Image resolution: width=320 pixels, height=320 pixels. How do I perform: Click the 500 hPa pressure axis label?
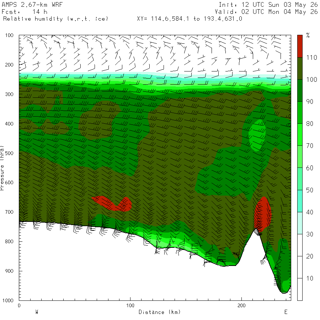click(9, 153)
